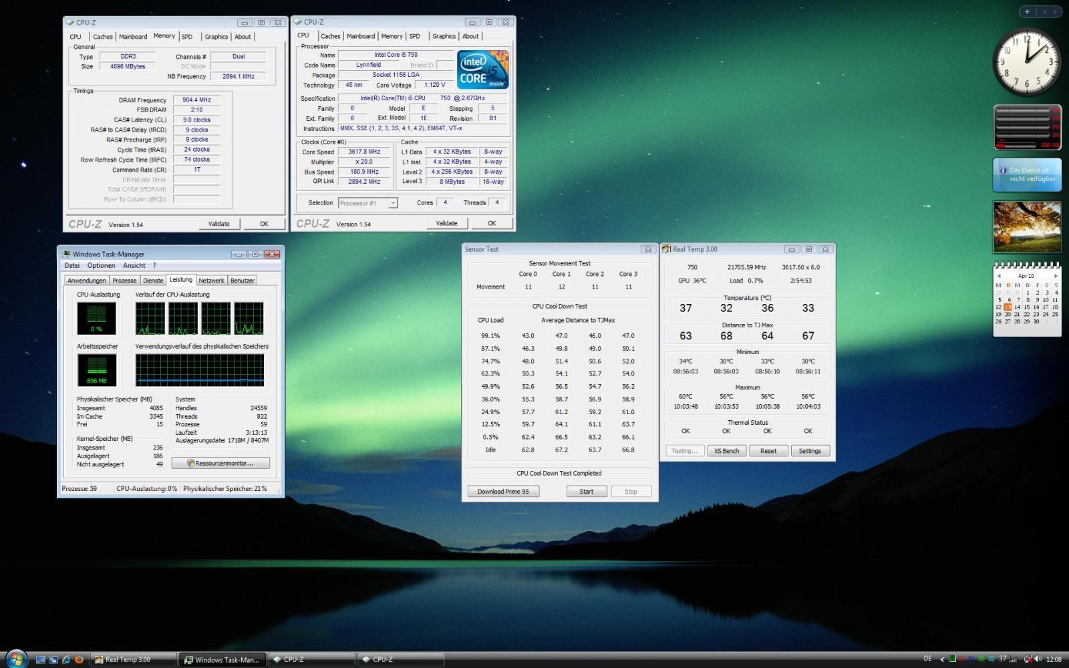Click the network disconnected tray icon

pos(1028,659)
